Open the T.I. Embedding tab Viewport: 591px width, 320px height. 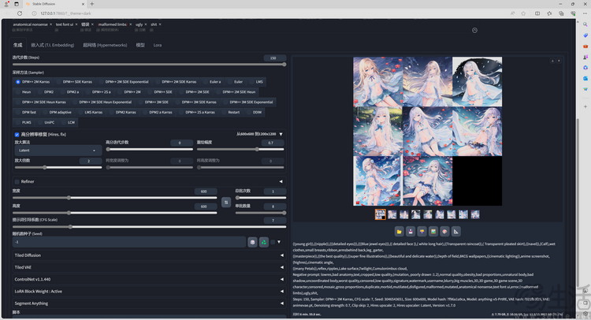point(52,45)
